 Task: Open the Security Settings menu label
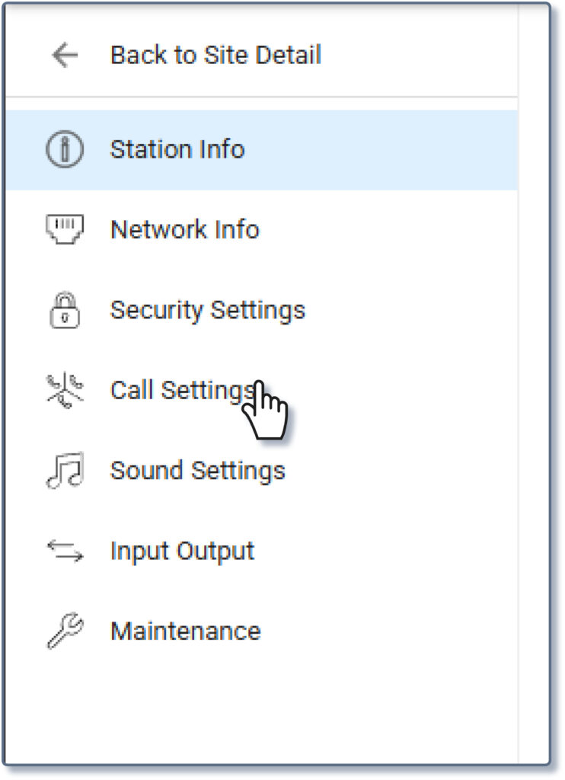[207, 310]
